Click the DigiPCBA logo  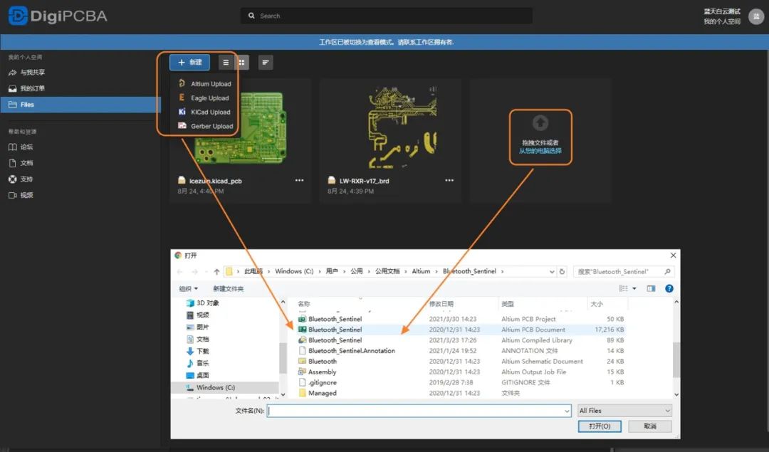[x=58, y=16]
